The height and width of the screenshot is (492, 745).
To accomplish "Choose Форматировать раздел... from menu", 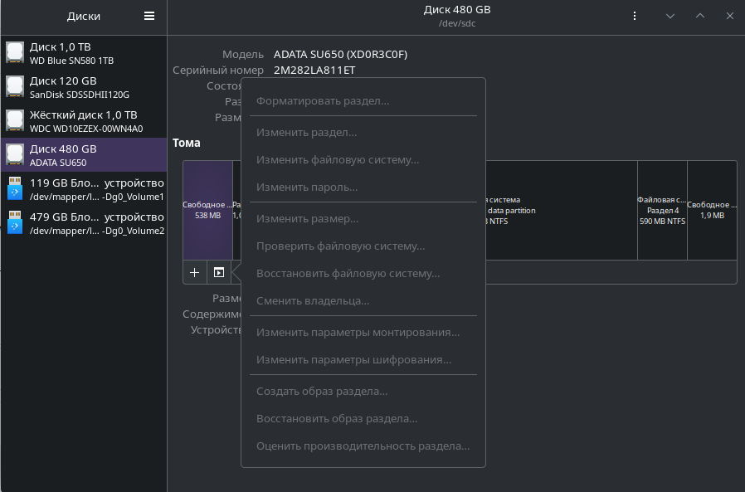I will pyautogui.click(x=323, y=101).
